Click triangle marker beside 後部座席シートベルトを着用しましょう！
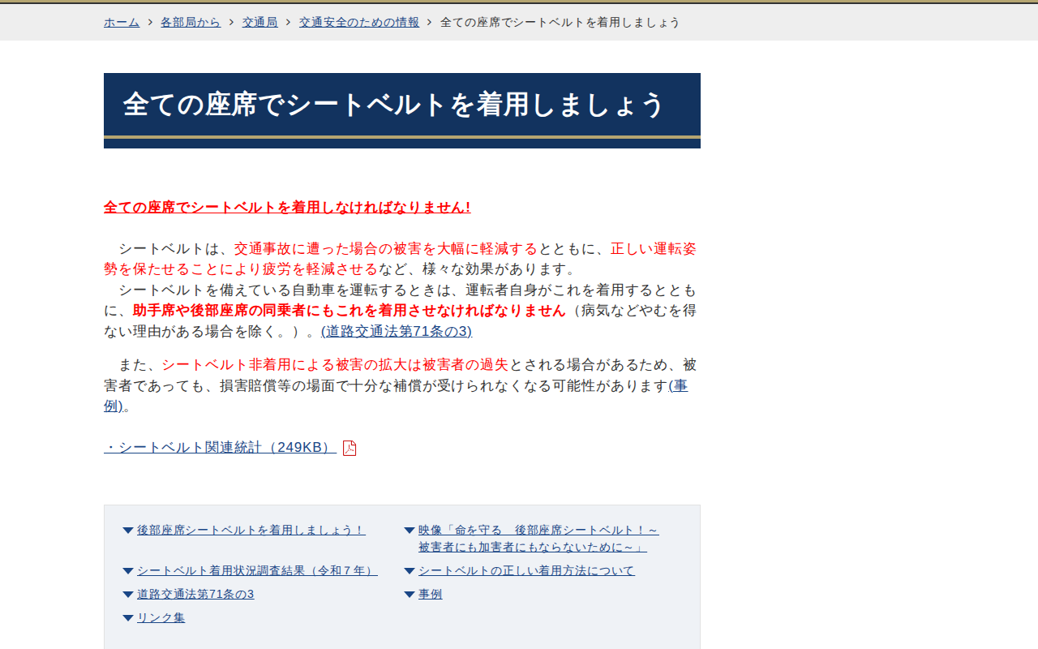Viewport: 1038px width, 649px height. (x=128, y=531)
